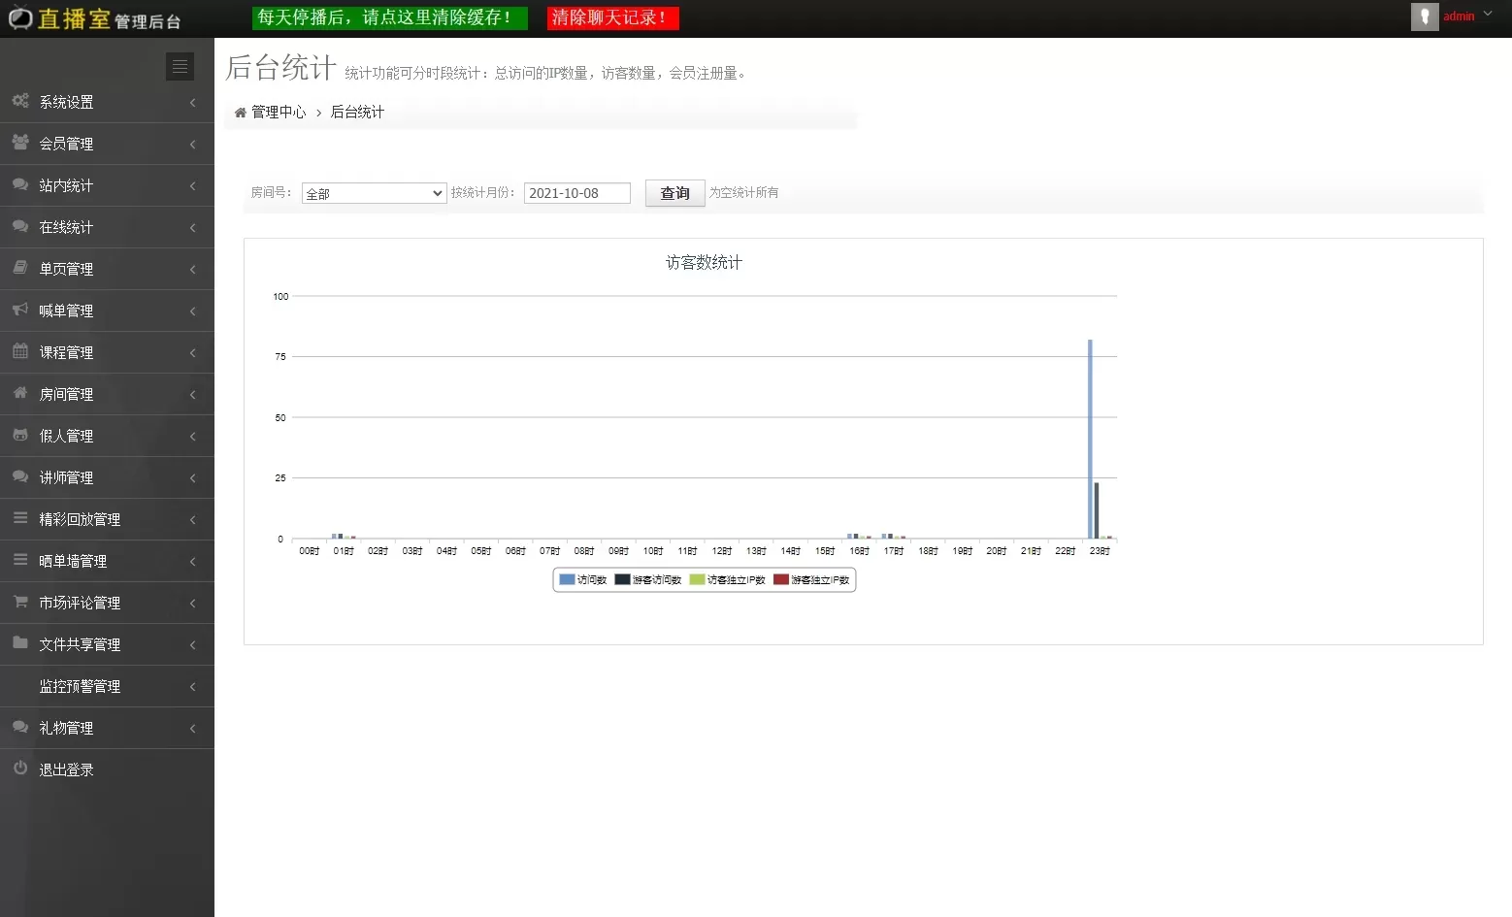This screenshot has width=1512, height=917.
Task: Click the admin avatar icon
Action: coord(1424,16)
